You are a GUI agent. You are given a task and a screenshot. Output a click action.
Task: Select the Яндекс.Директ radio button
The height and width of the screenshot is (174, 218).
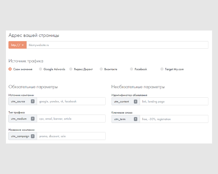click(x=71, y=69)
